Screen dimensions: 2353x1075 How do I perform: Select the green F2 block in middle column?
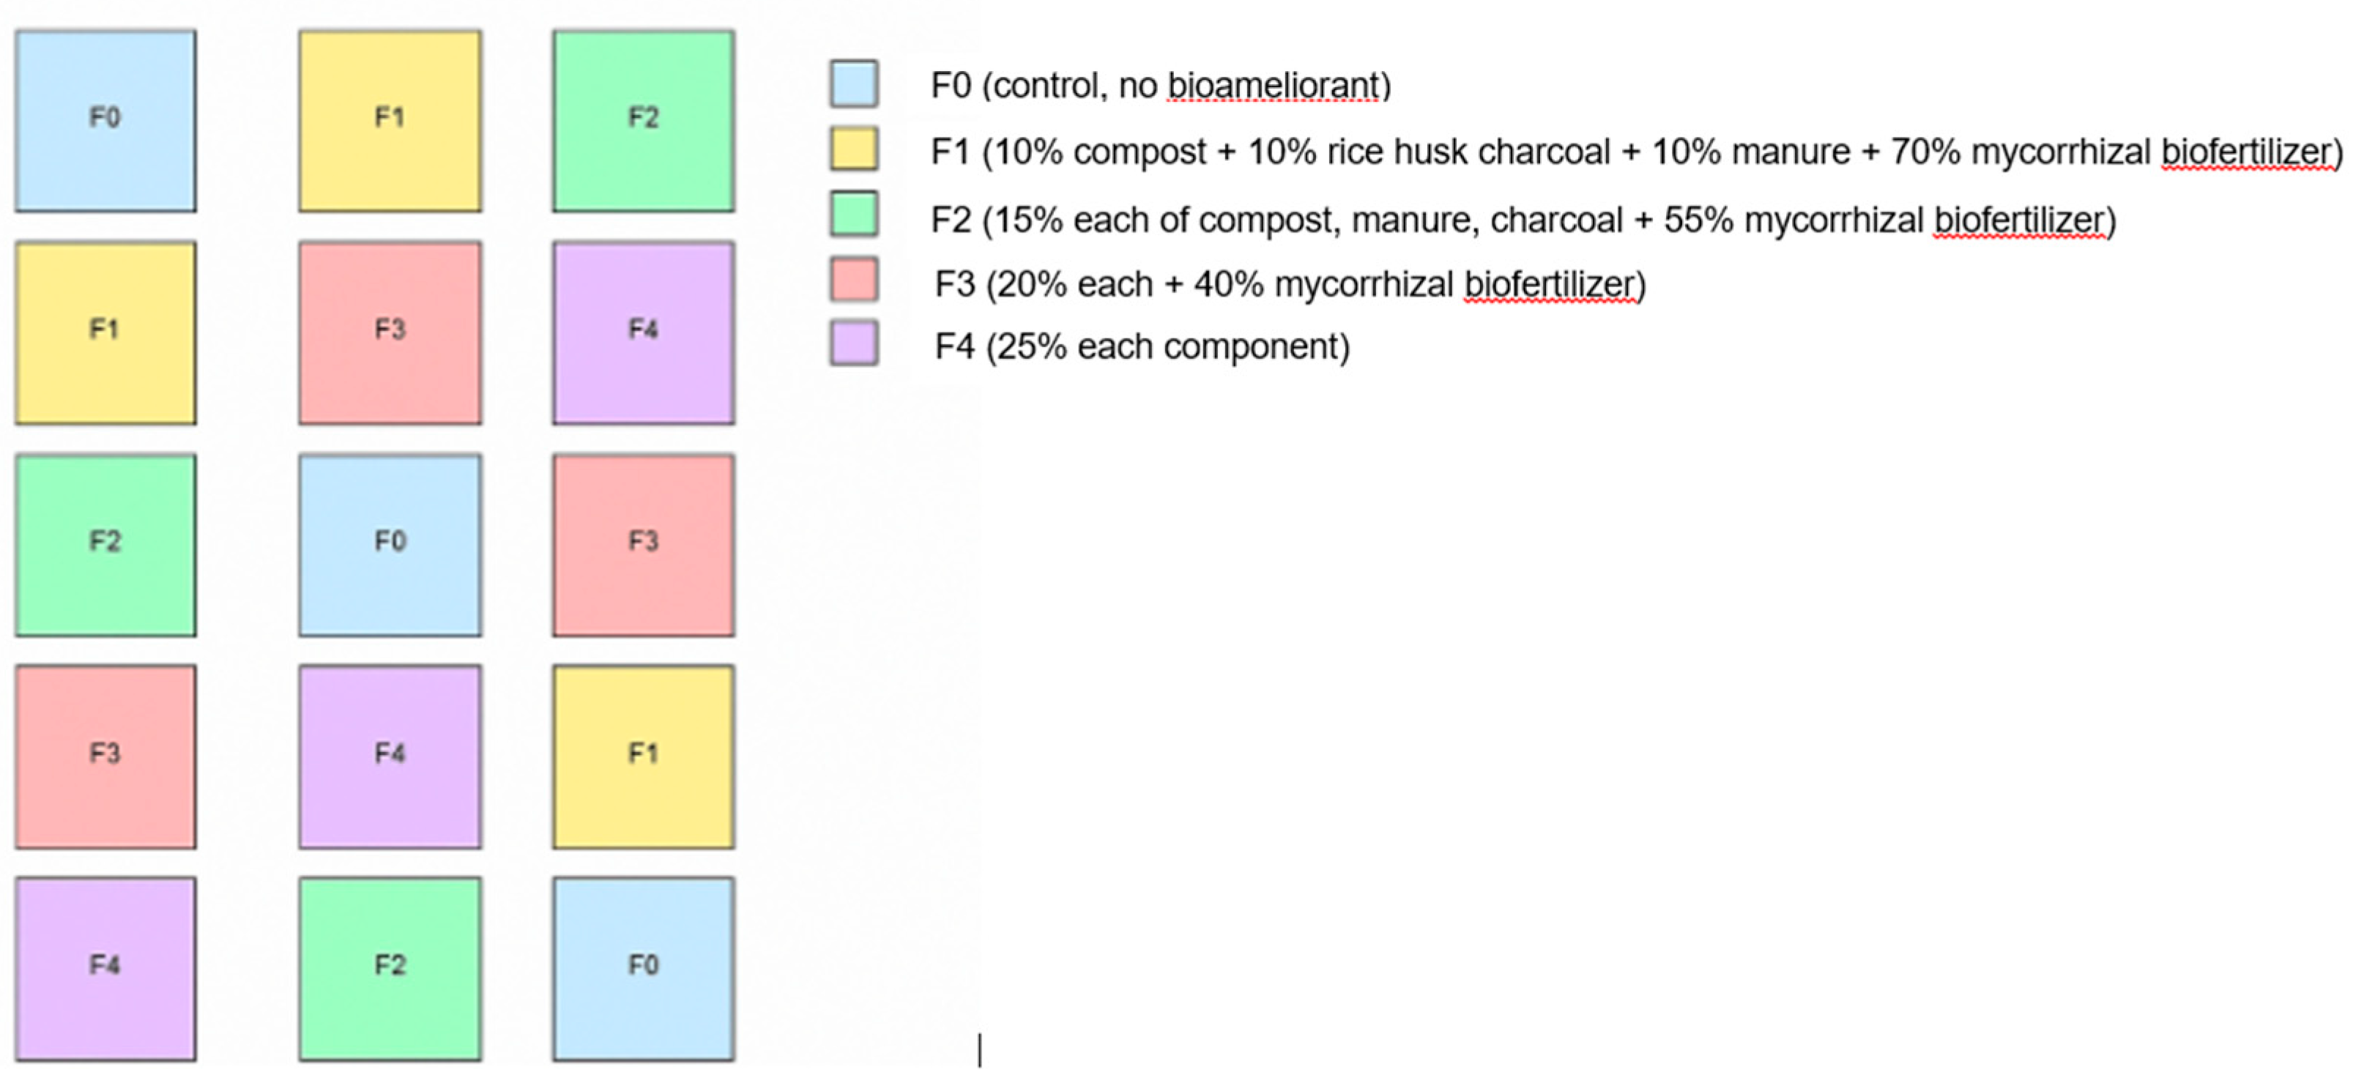point(390,968)
